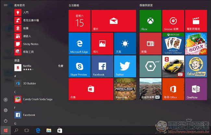Open the 新聞 news tile
211x135 pixels.
coord(150,44)
